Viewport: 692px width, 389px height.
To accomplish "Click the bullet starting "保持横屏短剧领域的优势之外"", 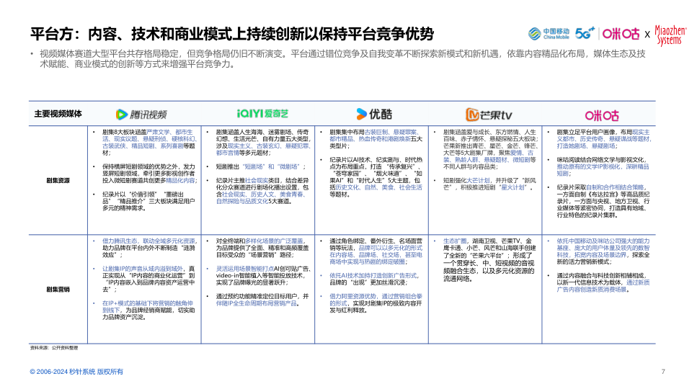I will (x=149, y=174).
